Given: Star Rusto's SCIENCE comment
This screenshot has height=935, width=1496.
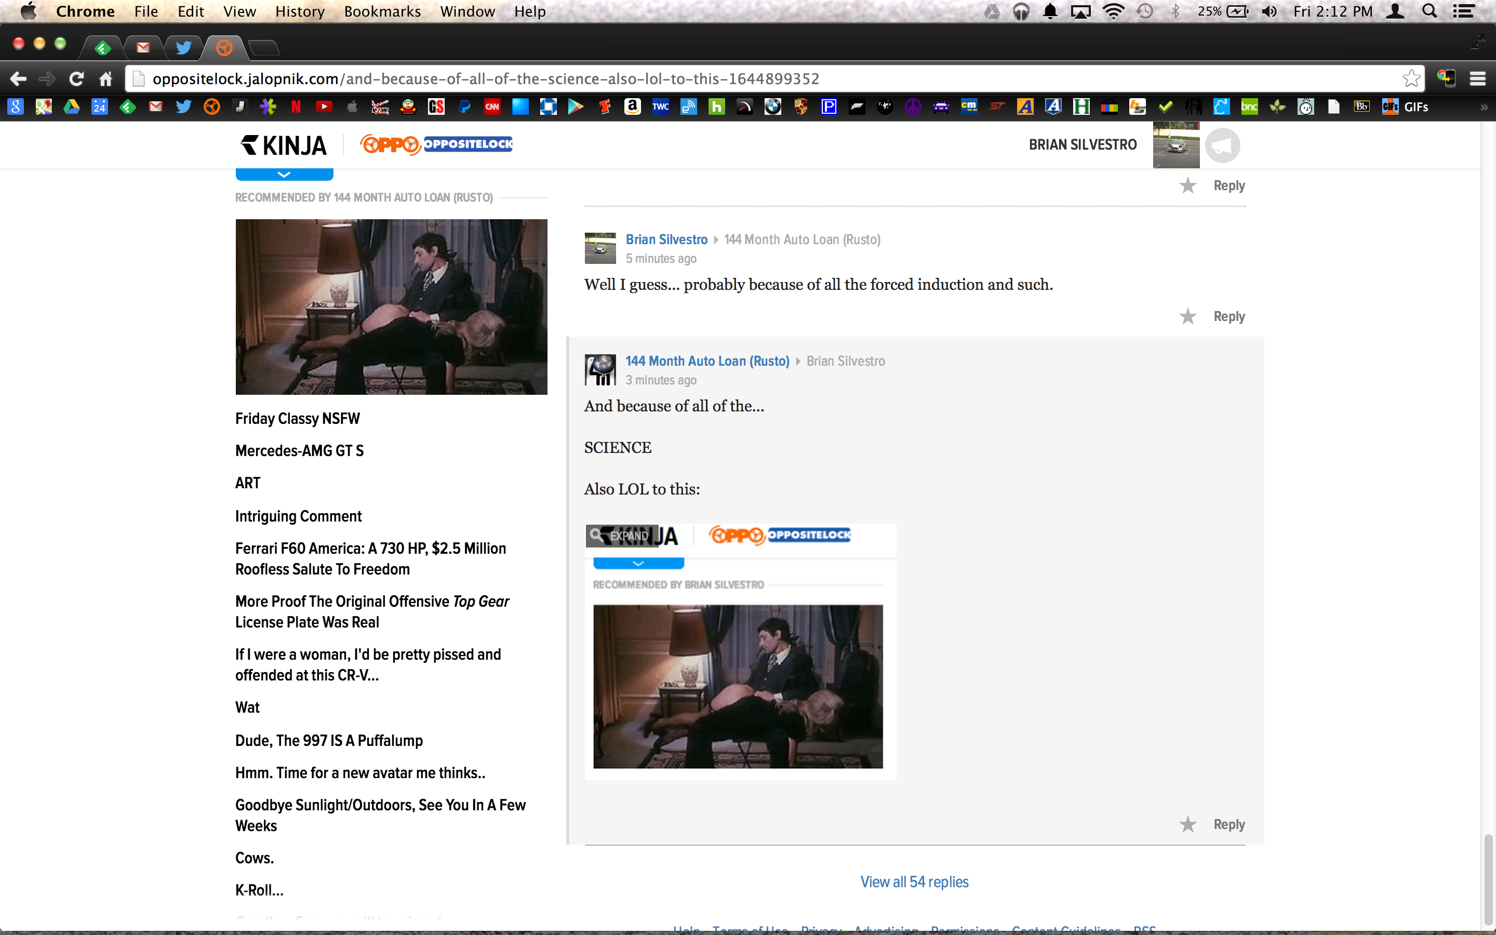Looking at the screenshot, I should click(1187, 824).
